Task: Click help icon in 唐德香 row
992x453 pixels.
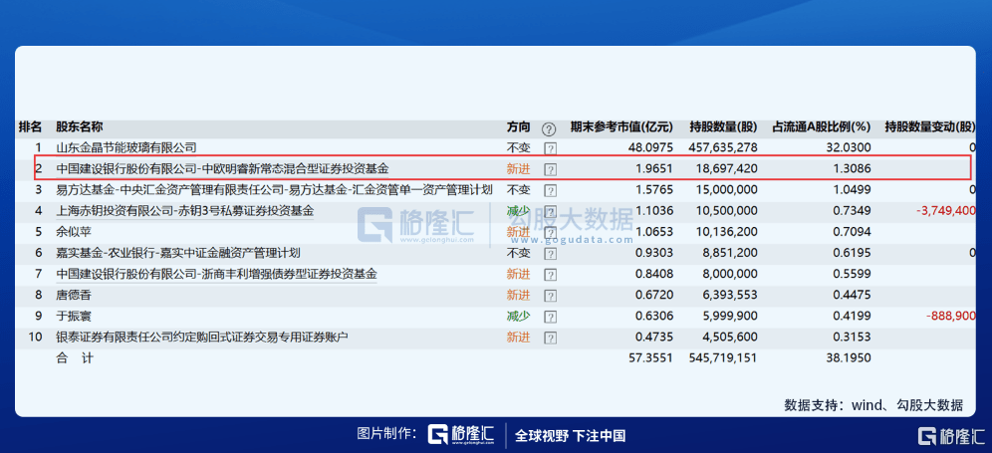Action: coord(551,296)
